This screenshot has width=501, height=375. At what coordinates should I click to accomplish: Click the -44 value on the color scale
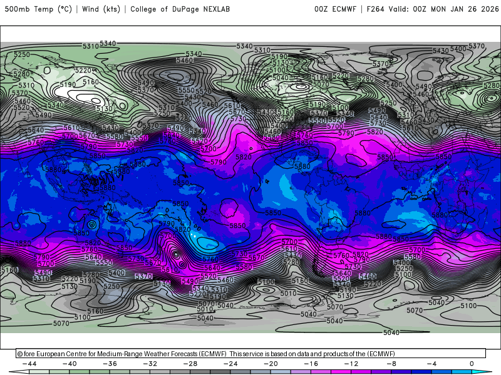[29, 364]
